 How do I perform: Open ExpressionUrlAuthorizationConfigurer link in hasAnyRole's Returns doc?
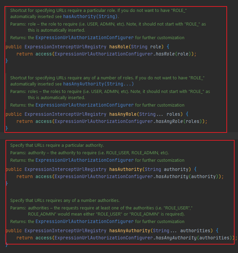click(x=85, y=105)
